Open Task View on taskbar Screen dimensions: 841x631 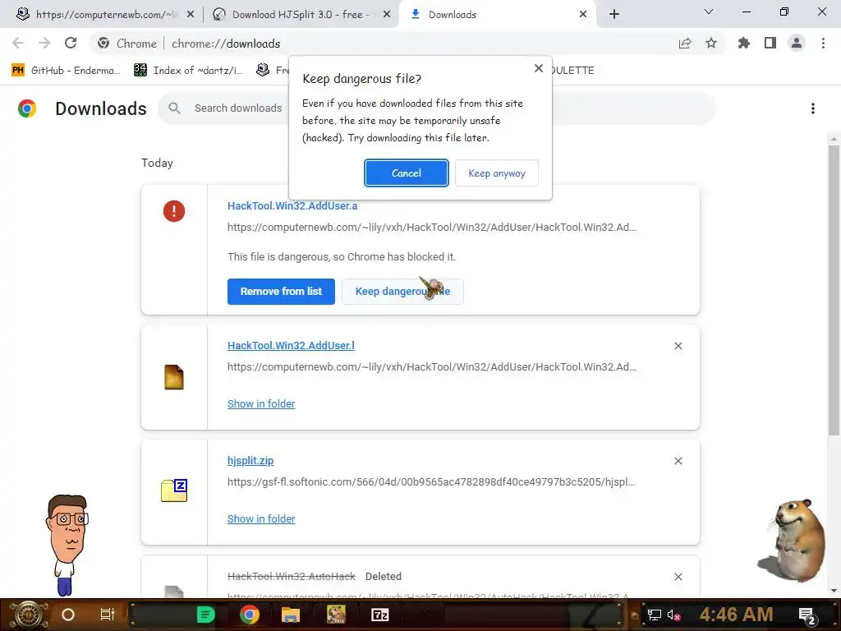click(108, 615)
